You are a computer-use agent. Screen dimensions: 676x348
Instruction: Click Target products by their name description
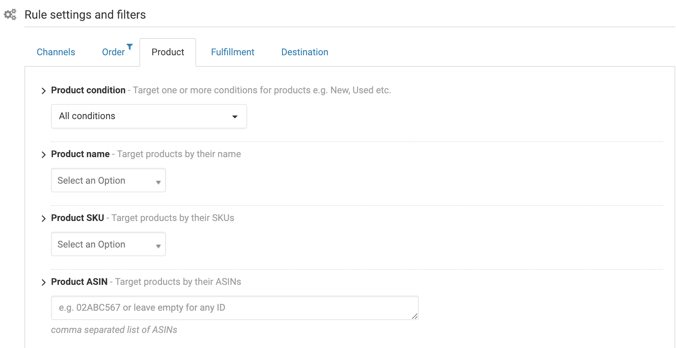[x=179, y=154]
